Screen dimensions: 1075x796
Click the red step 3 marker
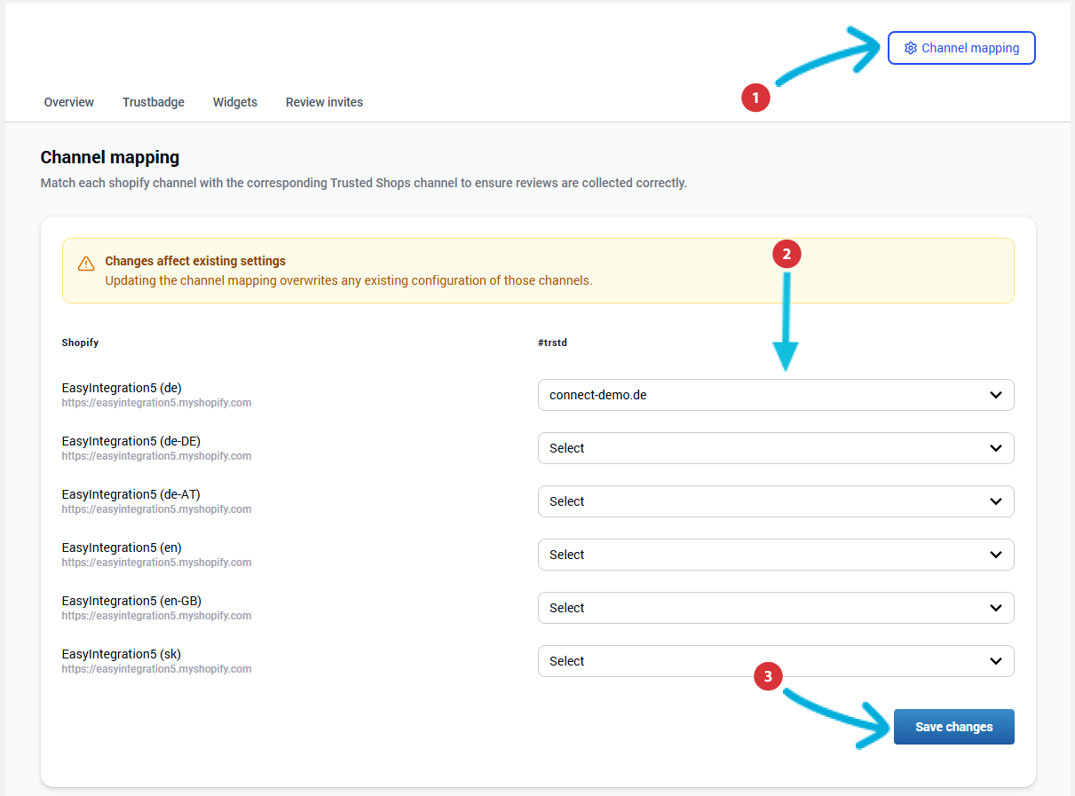[x=768, y=676]
